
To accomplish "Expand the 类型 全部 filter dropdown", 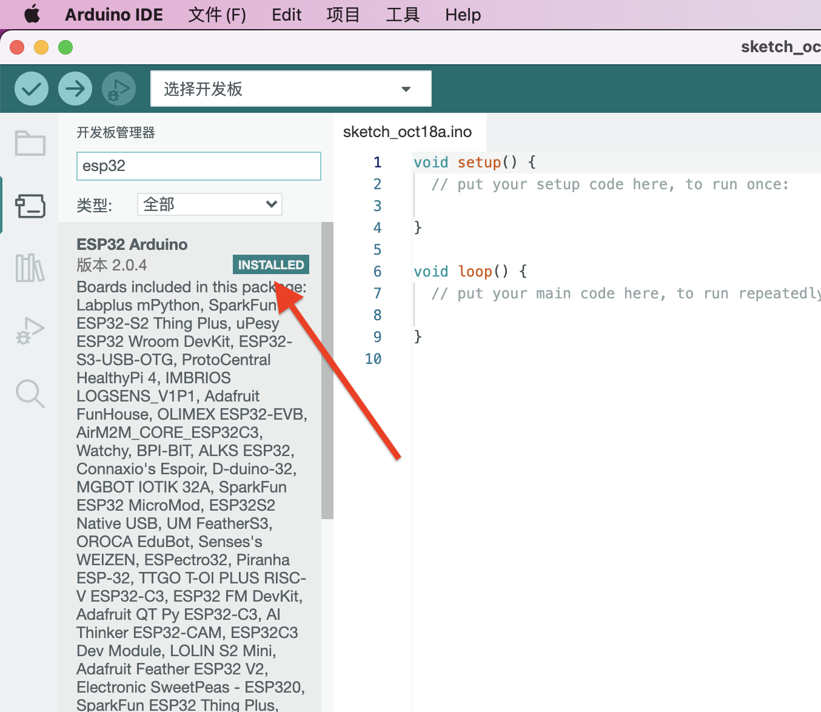I will pos(210,204).
